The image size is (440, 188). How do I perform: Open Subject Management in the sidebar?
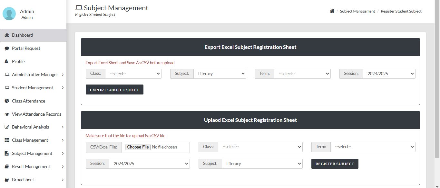(x=33, y=153)
